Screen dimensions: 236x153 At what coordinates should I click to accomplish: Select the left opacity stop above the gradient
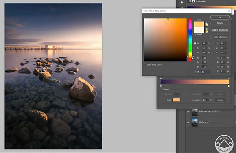161,77
